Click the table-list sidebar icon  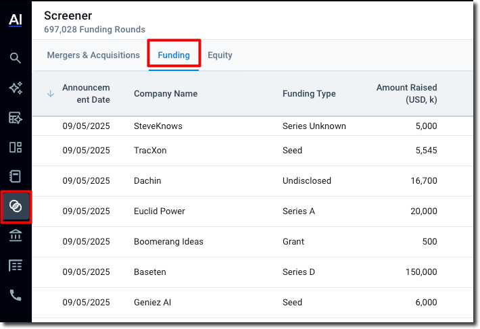coord(16,265)
